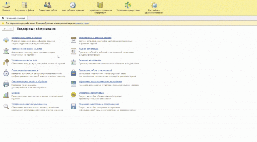This screenshot has width=257, height=142.
Task: Click the cloud icon for Интернет-поддержка
Action: pyautogui.click(x=6, y=40)
